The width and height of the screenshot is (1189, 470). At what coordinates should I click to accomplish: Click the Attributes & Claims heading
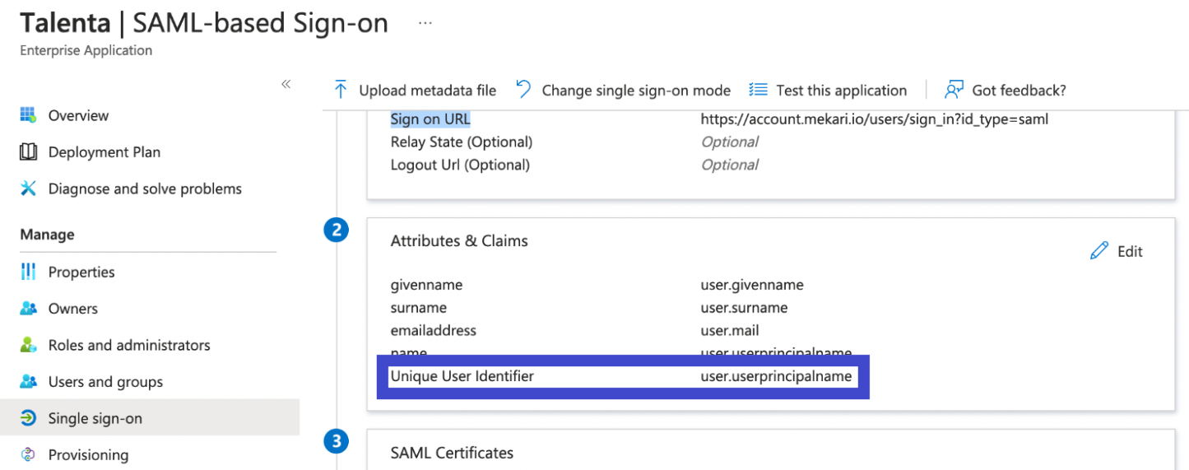(459, 241)
